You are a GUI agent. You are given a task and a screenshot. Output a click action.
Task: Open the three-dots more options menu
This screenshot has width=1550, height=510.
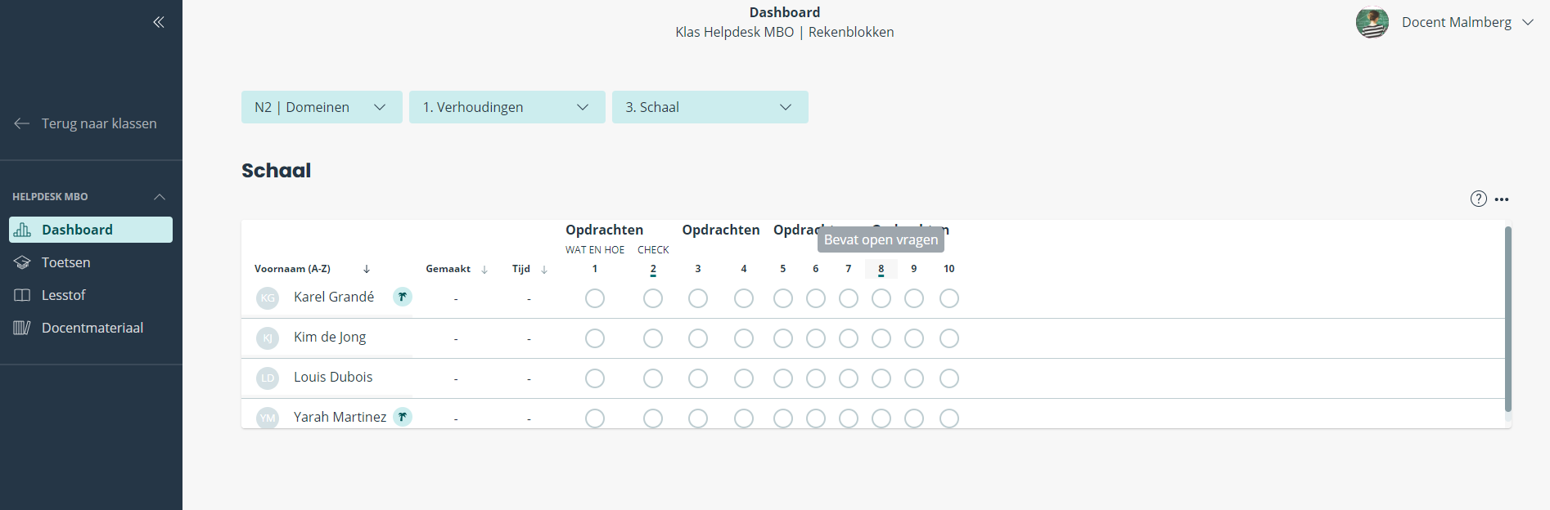click(1502, 199)
